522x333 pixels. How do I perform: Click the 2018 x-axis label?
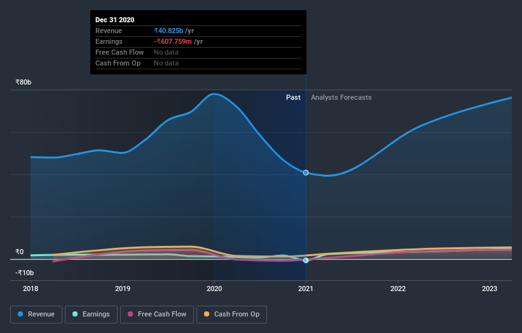click(31, 289)
